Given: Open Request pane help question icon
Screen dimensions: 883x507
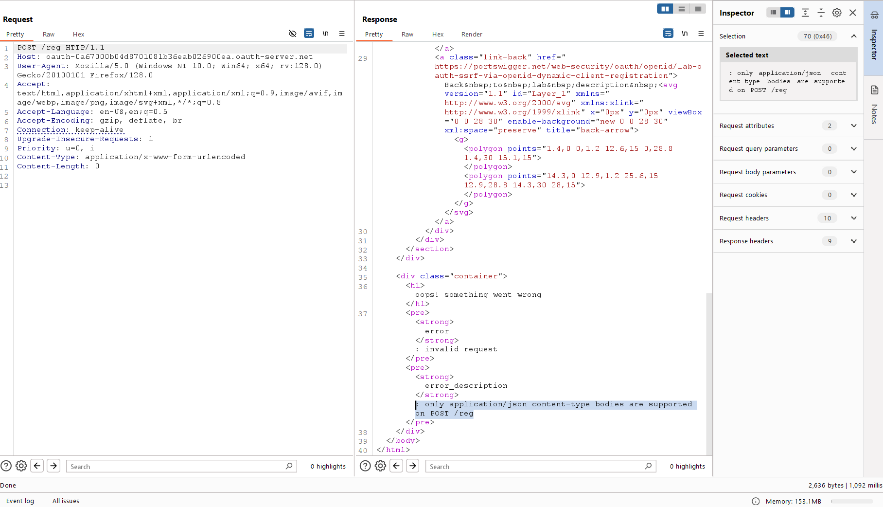Looking at the screenshot, I should [x=6, y=466].
